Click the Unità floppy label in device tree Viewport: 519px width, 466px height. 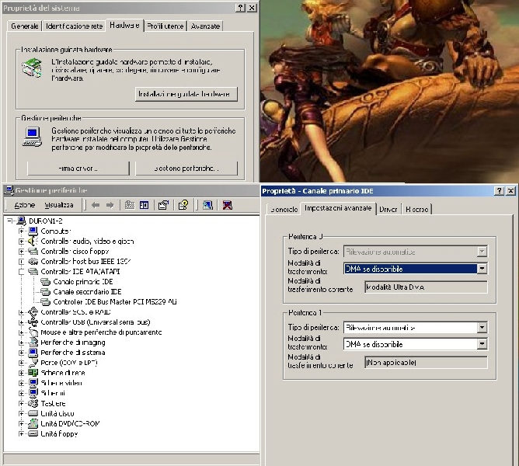tap(59, 434)
